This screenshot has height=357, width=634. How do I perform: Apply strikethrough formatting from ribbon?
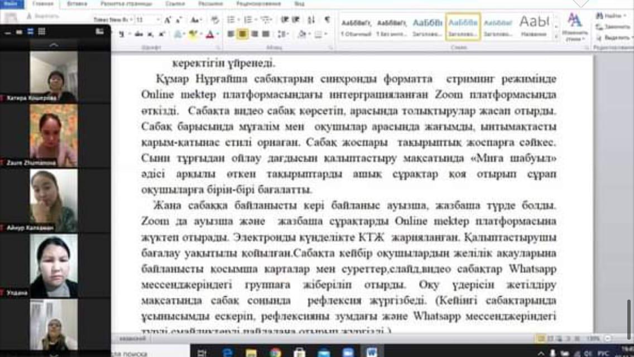coord(138,34)
